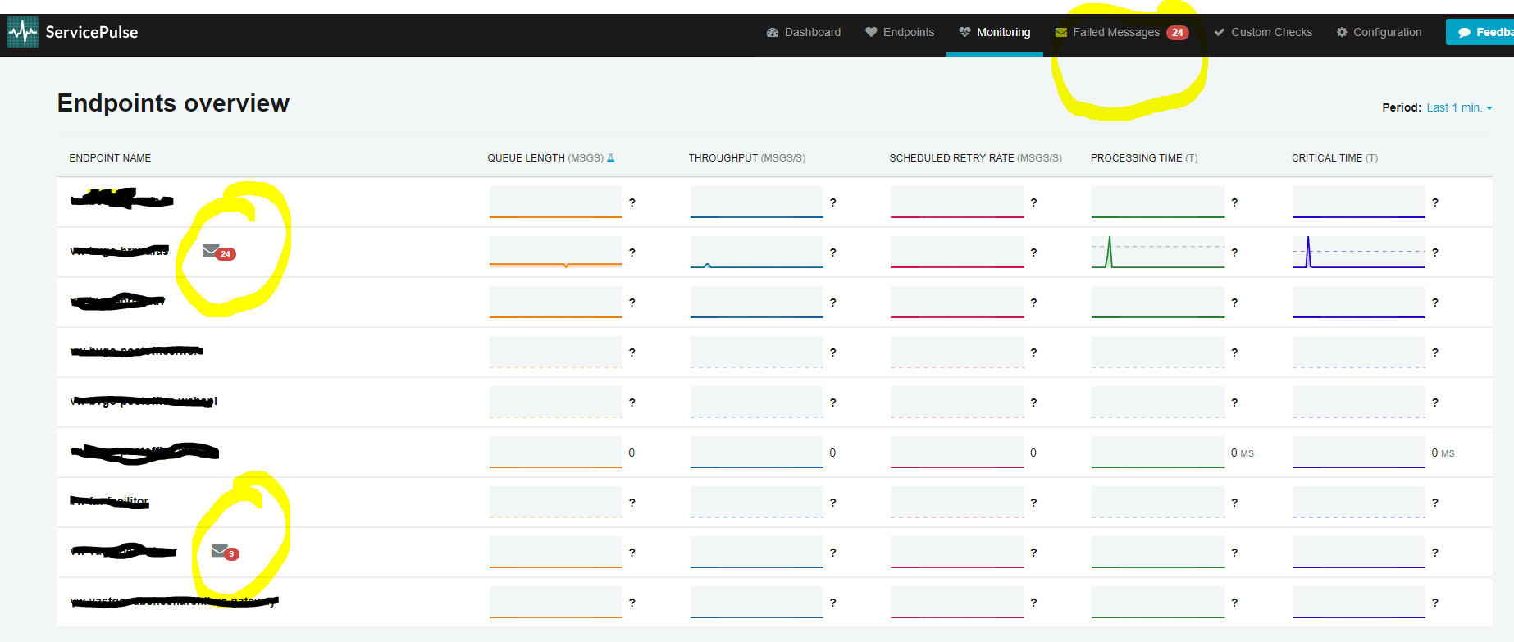
Task: Click the Feedback button
Action: pyautogui.click(x=1480, y=32)
